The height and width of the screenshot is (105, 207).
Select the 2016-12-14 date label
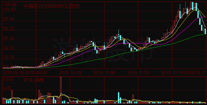tap(172, 73)
